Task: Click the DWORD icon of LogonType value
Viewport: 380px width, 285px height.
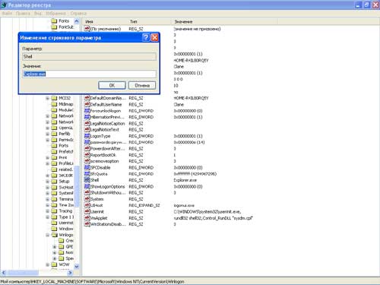Action: coord(87,136)
